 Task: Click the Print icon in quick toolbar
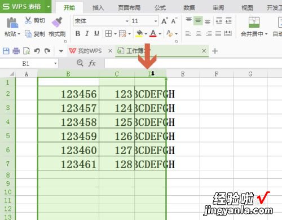[16, 51]
